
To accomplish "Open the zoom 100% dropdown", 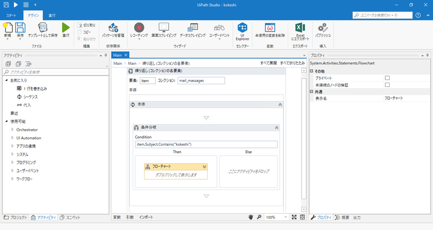I will 286,217.
